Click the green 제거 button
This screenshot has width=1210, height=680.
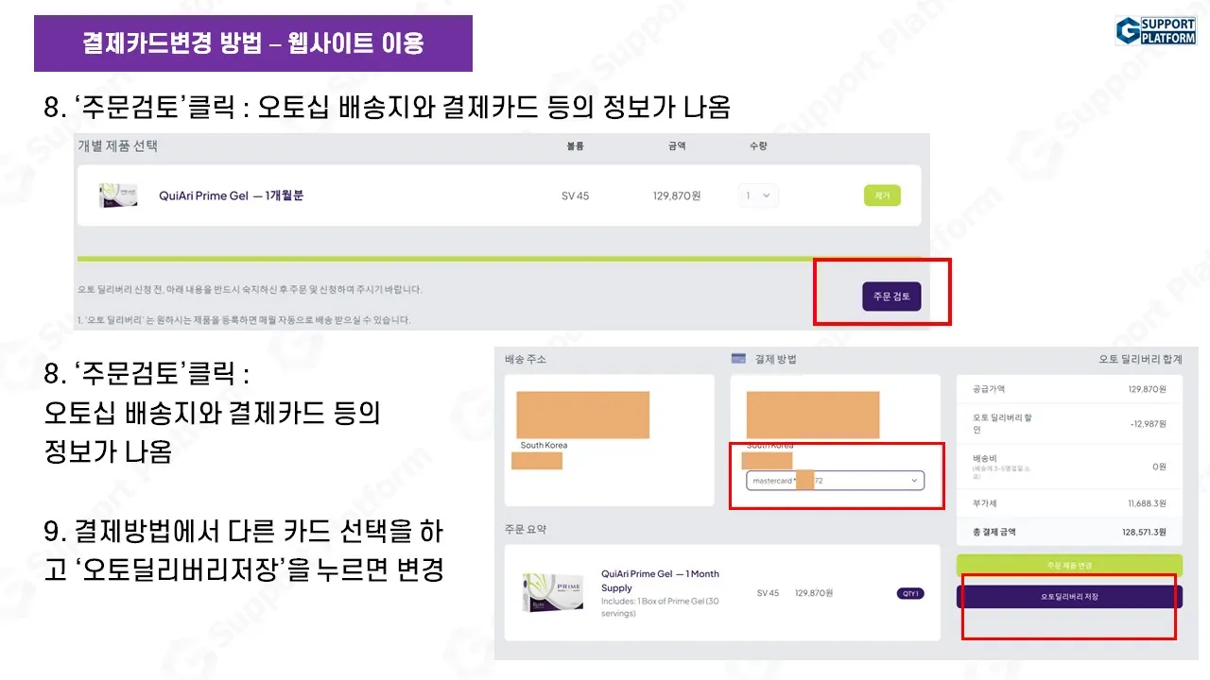882,195
